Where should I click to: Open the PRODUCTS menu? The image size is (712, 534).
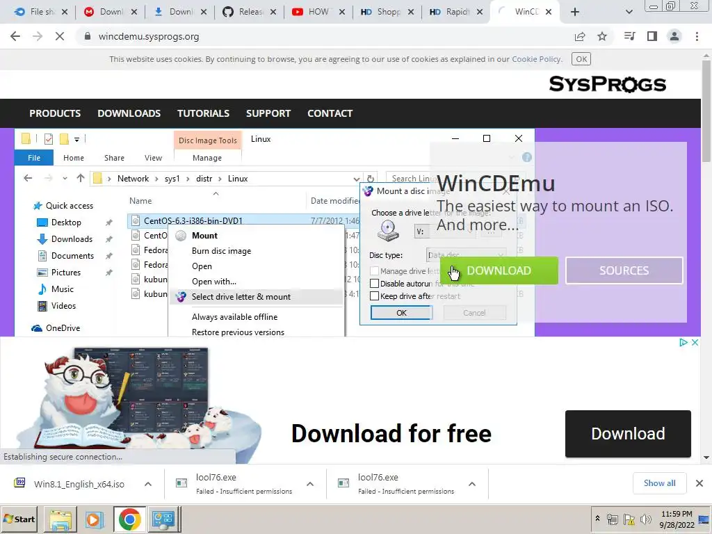click(x=55, y=113)
